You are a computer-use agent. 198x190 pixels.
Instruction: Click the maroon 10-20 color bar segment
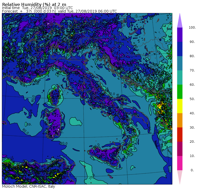[180, 149]
